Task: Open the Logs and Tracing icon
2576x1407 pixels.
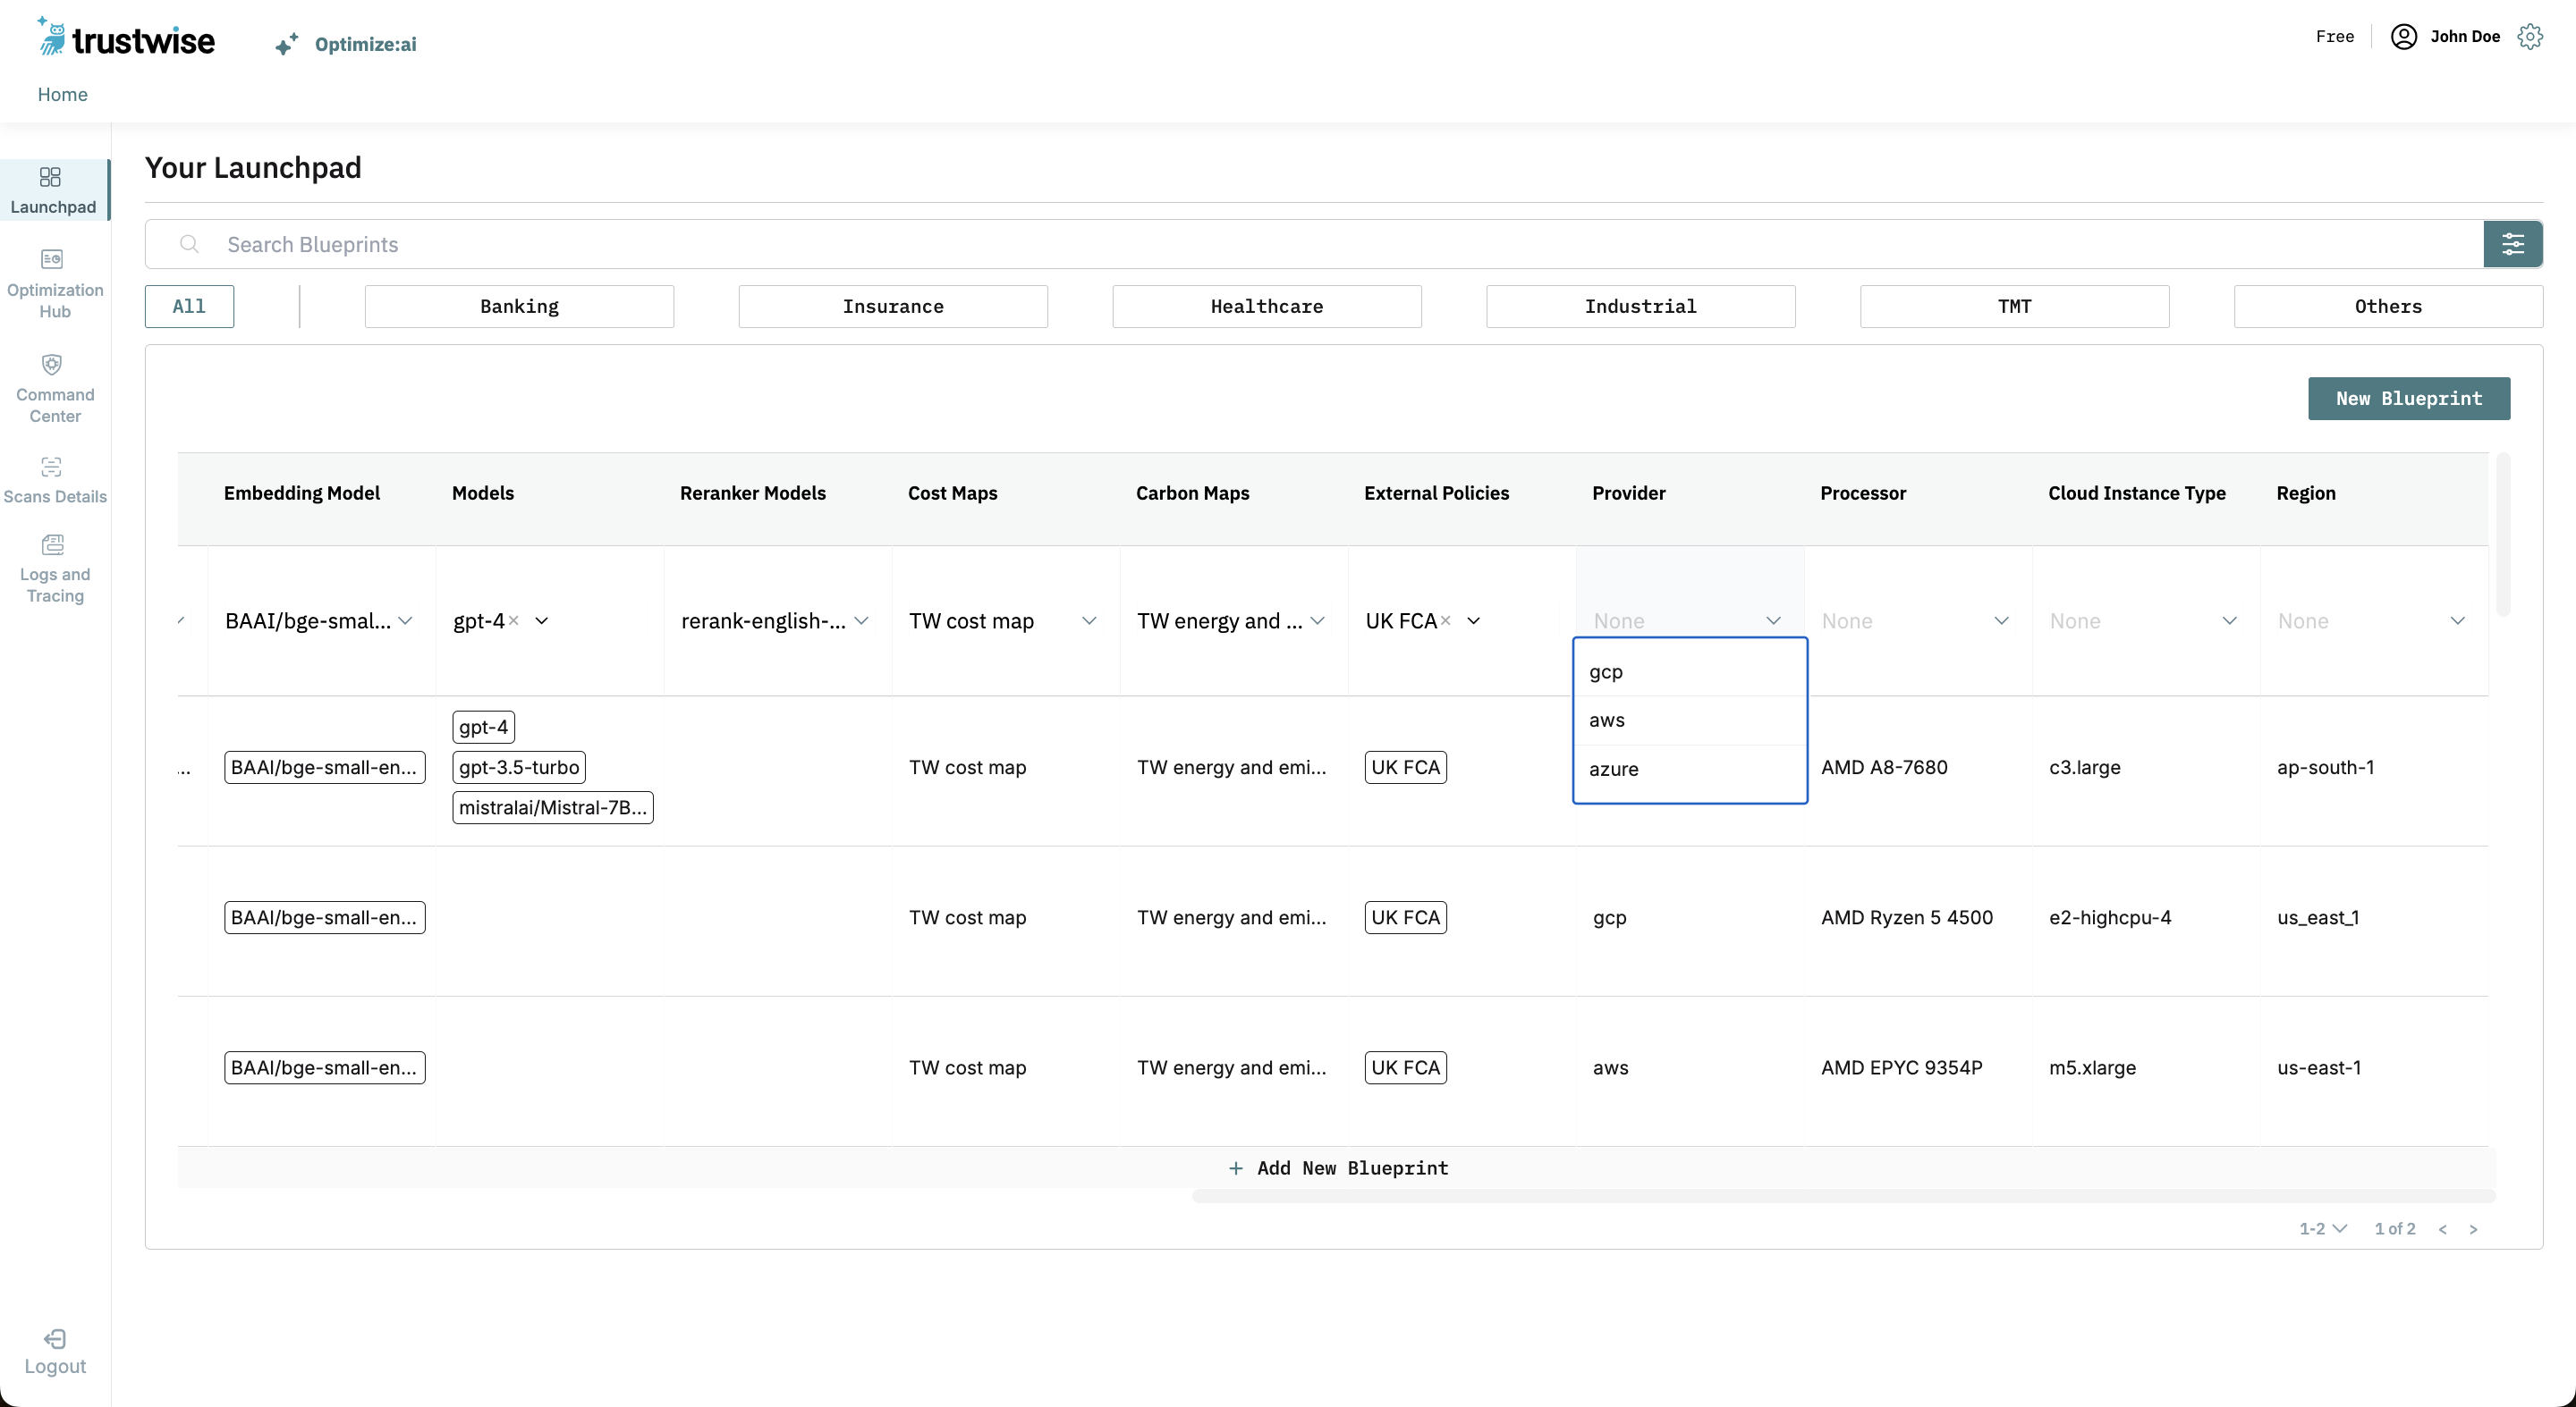Action: [x=52, y=544]
